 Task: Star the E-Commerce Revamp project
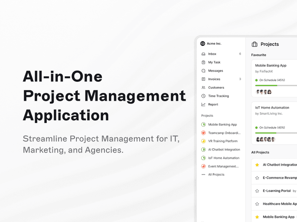(257, 178)
